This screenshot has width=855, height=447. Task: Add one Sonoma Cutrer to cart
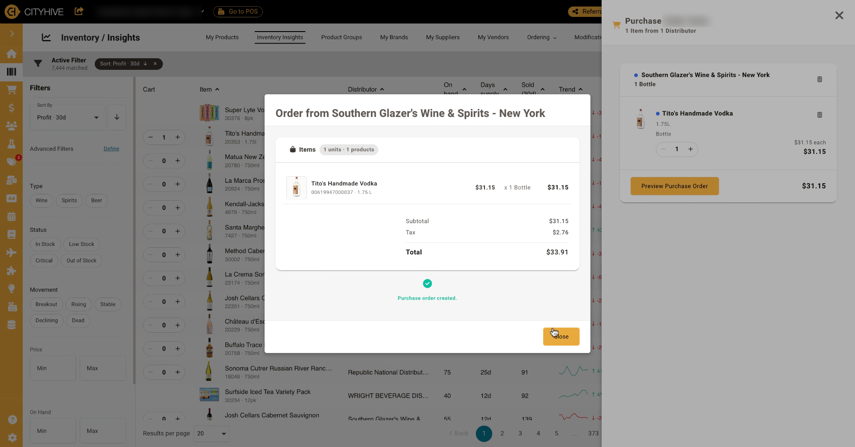pyautogui.click(x=178, y=372)
